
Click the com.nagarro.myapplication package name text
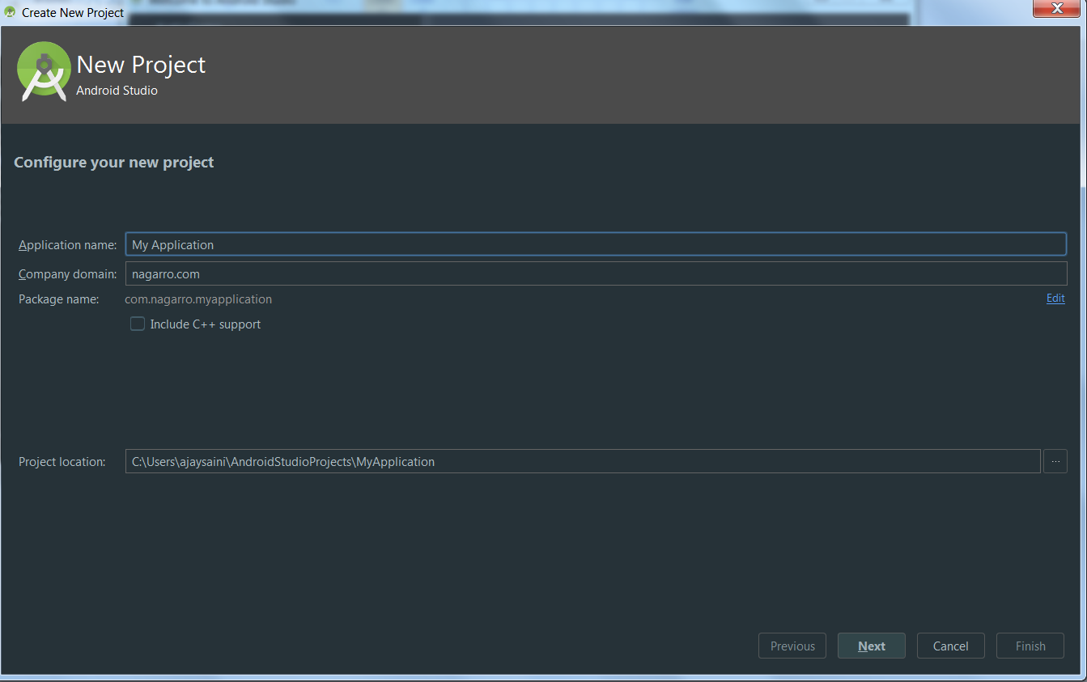[x=198, y=299]
